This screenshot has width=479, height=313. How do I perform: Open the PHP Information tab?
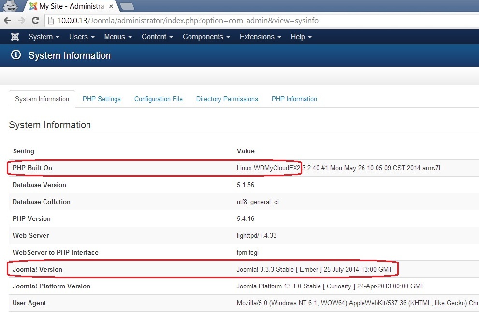[294, 99]
